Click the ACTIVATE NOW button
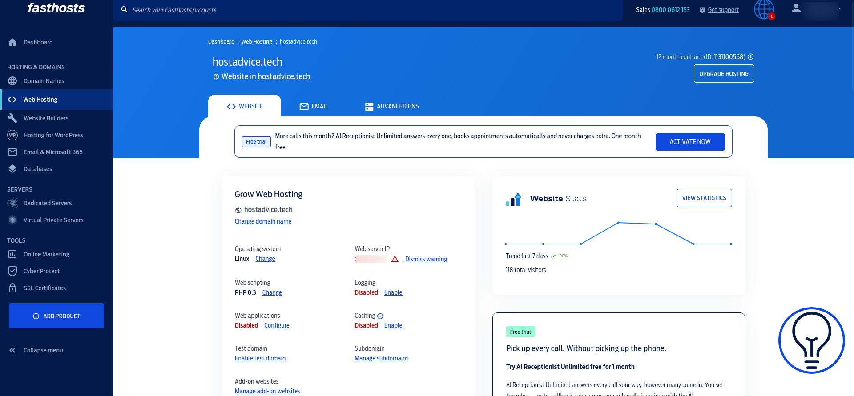This screenshot has width=854, height=396. pos(690,142)
